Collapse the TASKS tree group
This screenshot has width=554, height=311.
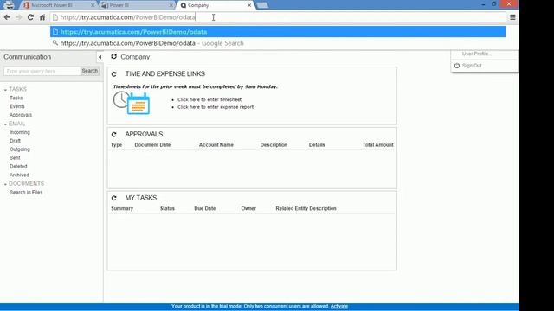click(x=5, y=90)
